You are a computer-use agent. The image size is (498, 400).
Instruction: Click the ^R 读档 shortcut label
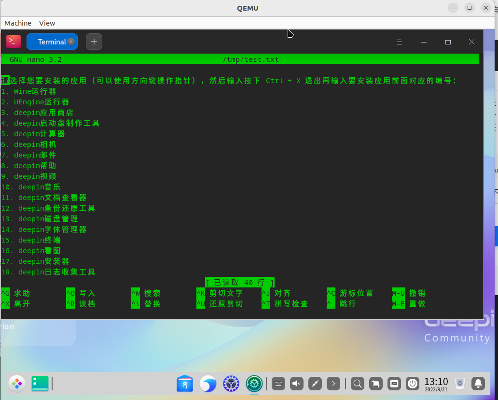(81, 304)
